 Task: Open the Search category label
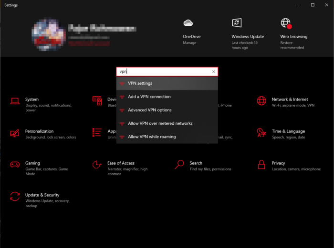[x=196, y=163]
